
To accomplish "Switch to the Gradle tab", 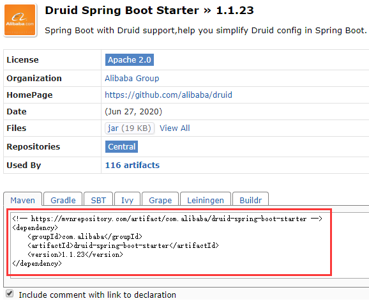I will click(x=63, y=200).
